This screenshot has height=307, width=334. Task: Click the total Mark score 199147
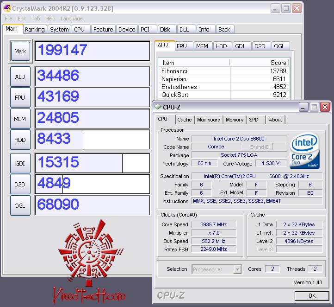tap(92, 51)
